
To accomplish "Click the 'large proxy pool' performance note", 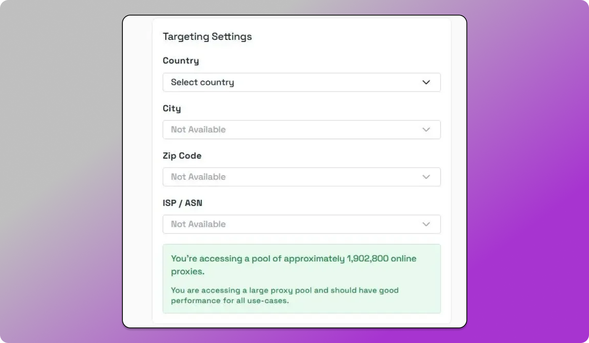I will 284,290.
